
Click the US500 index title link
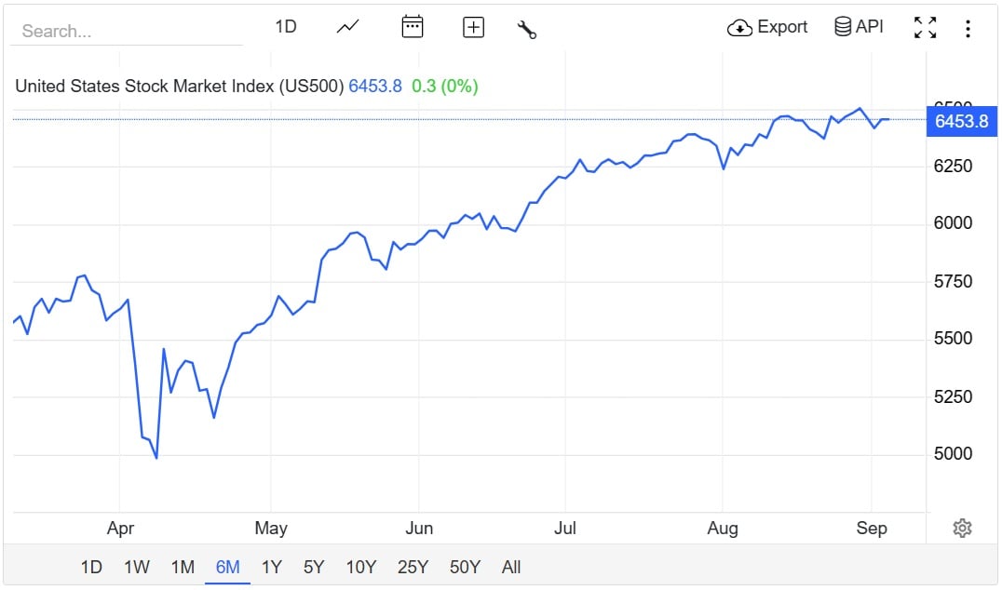coord(175,86)
